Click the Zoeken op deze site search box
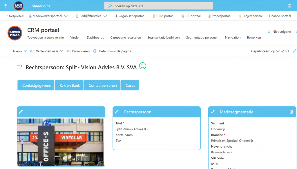The width and height of the screenshot is (297, 169). point(158,6)
